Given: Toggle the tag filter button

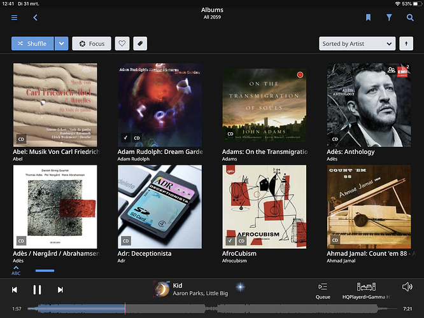Looking at the screenshot, I should tap(140, 43).
